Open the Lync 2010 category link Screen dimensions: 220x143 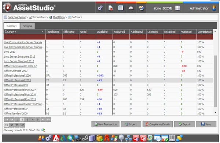[10, 52]
